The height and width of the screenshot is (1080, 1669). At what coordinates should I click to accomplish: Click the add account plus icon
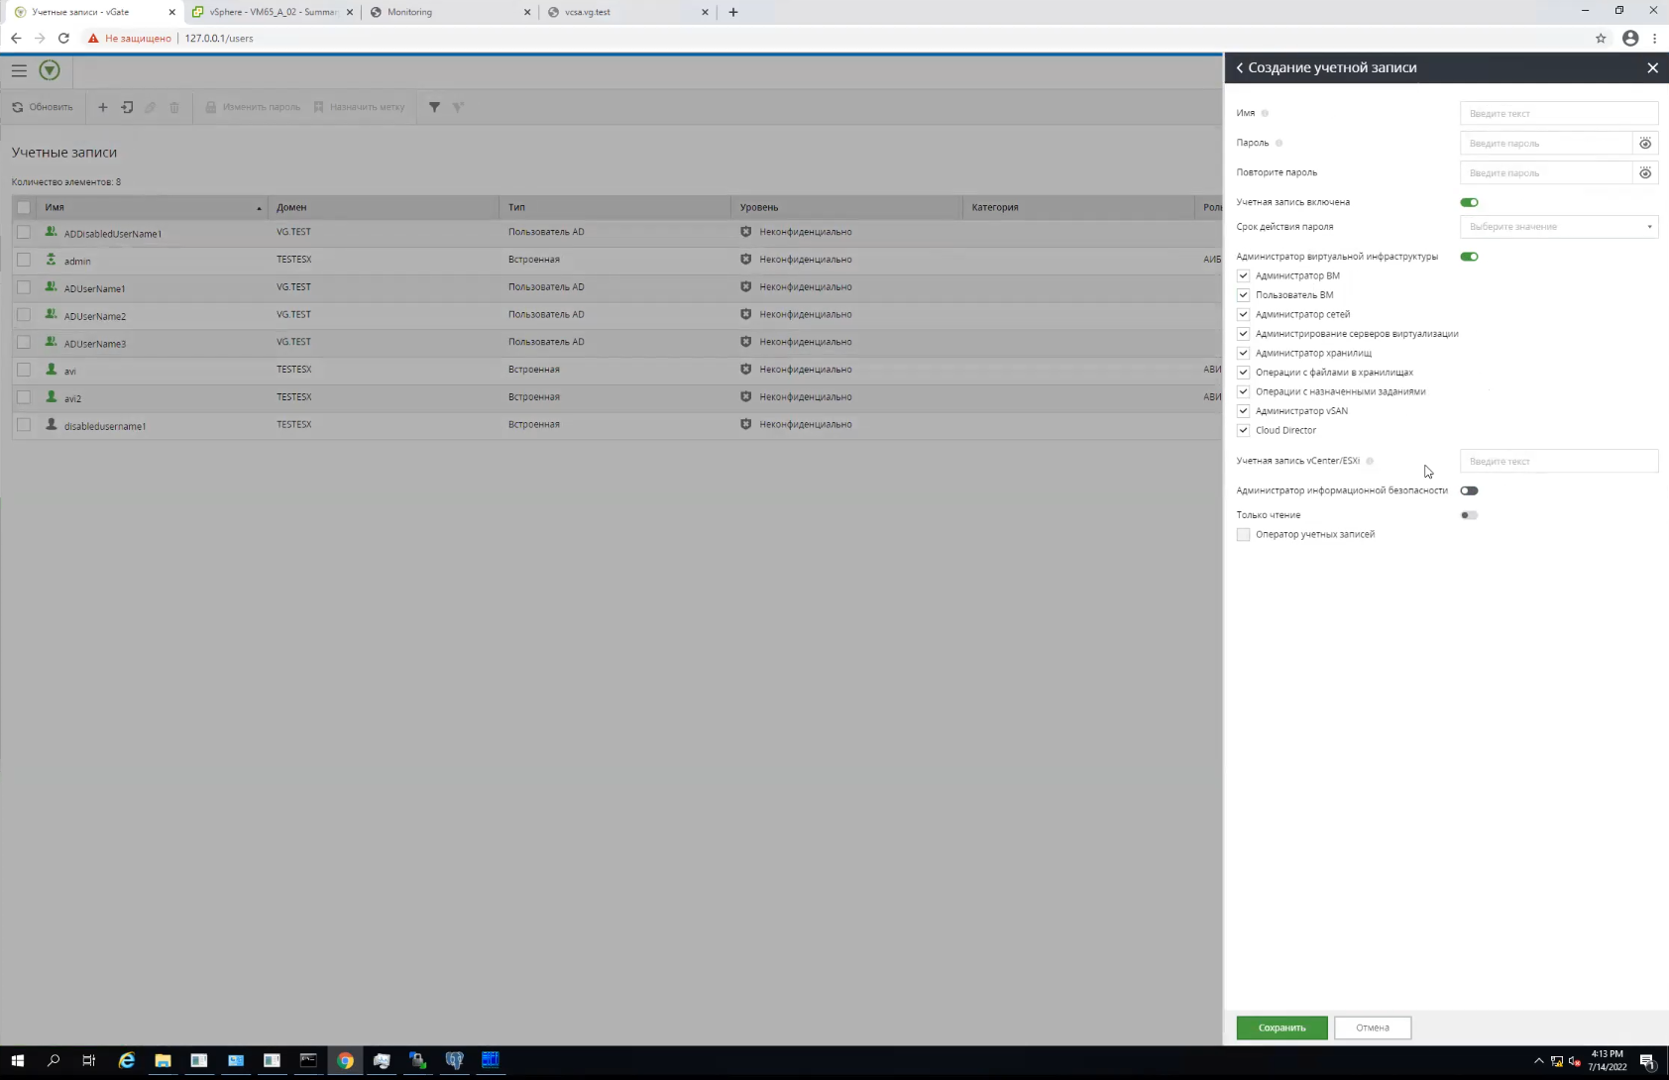[x=102, y=107]
